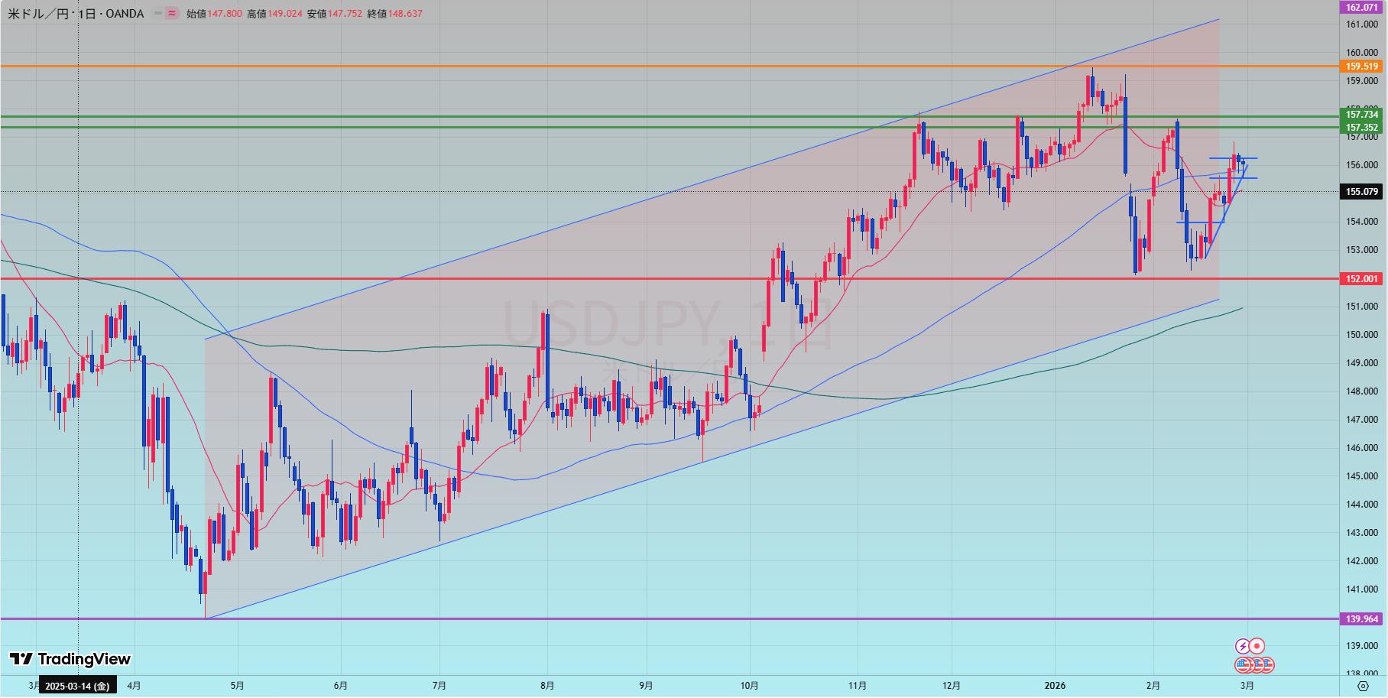This screenshot has width=1388, height=698.
Task: Click the 2026 year marker on time axis
Action: tap(1055, 686)
